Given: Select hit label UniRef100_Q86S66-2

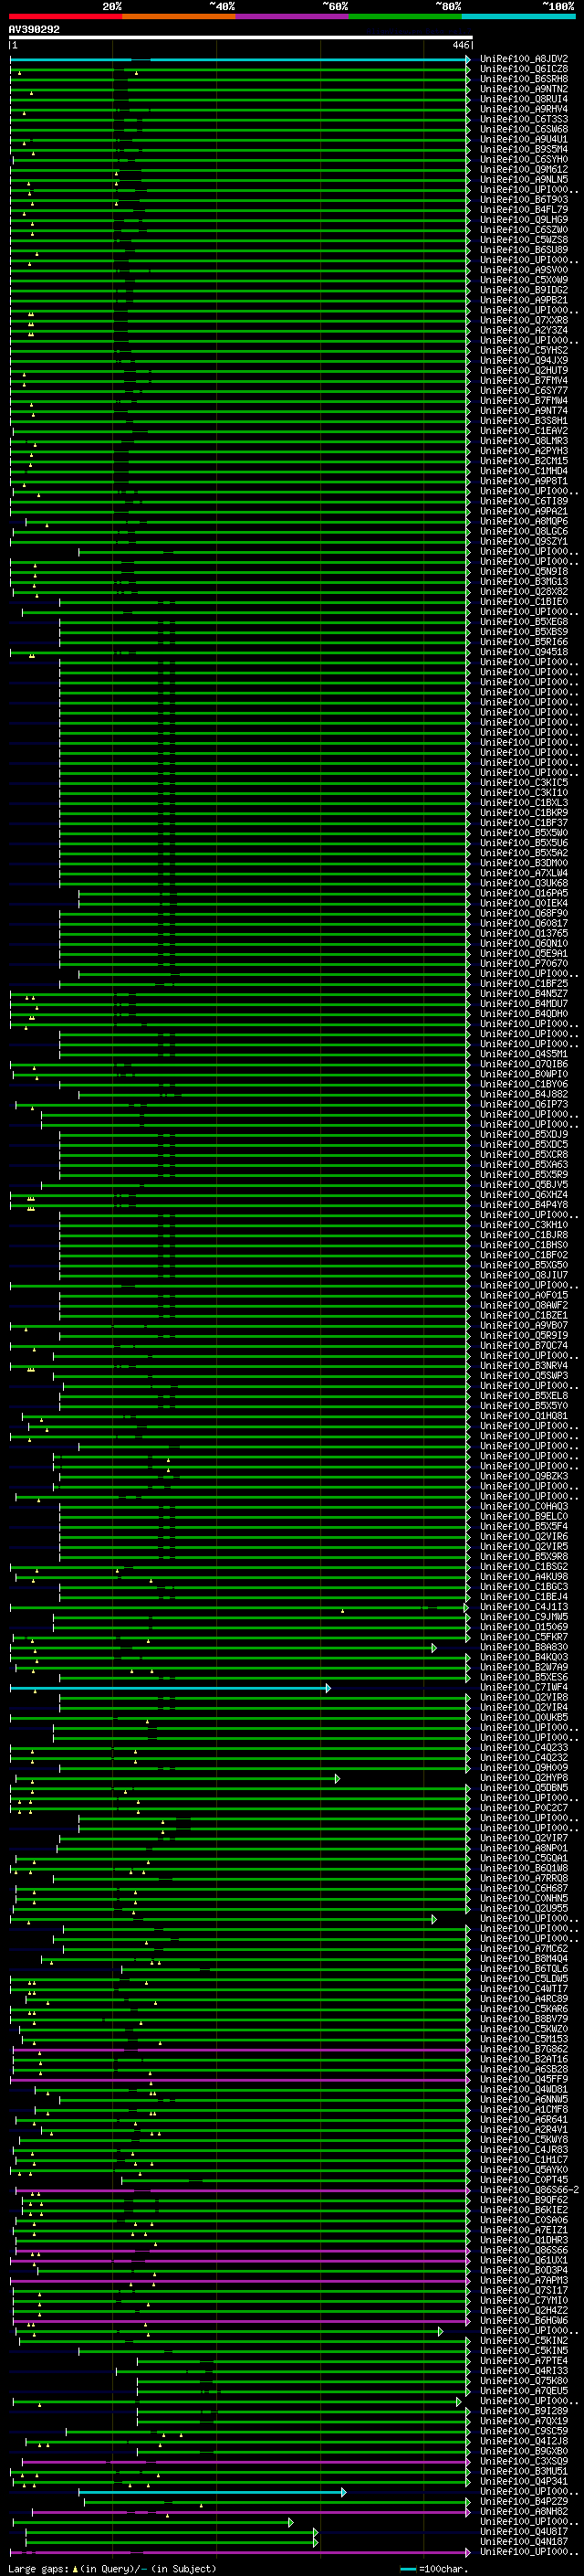Looking at the screenshot, I should [529, 2190].
